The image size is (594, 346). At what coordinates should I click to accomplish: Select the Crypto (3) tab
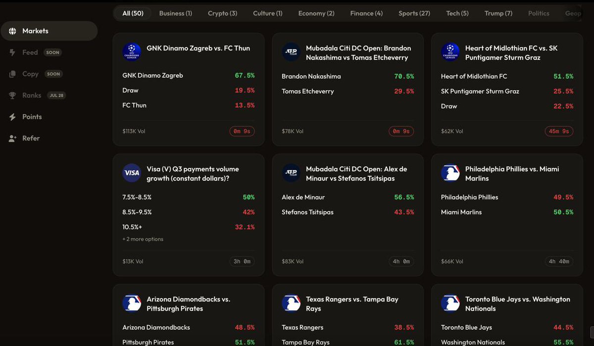[222, 13]
